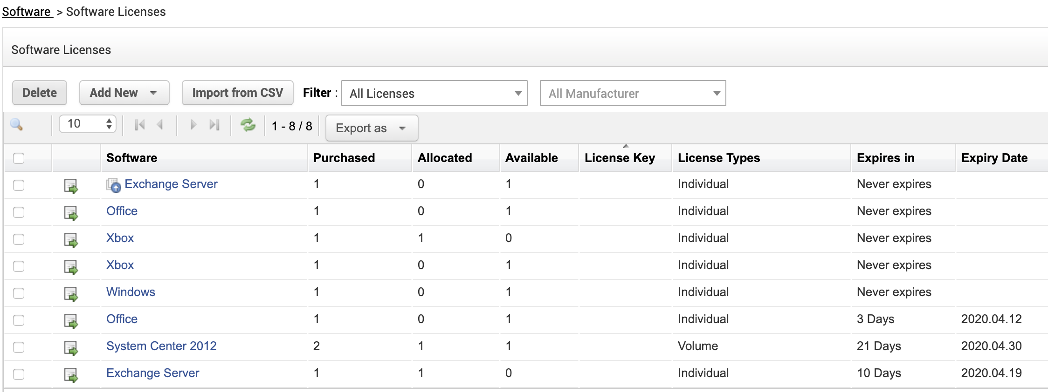Open the Software breadcrumb link

[27, 12]
